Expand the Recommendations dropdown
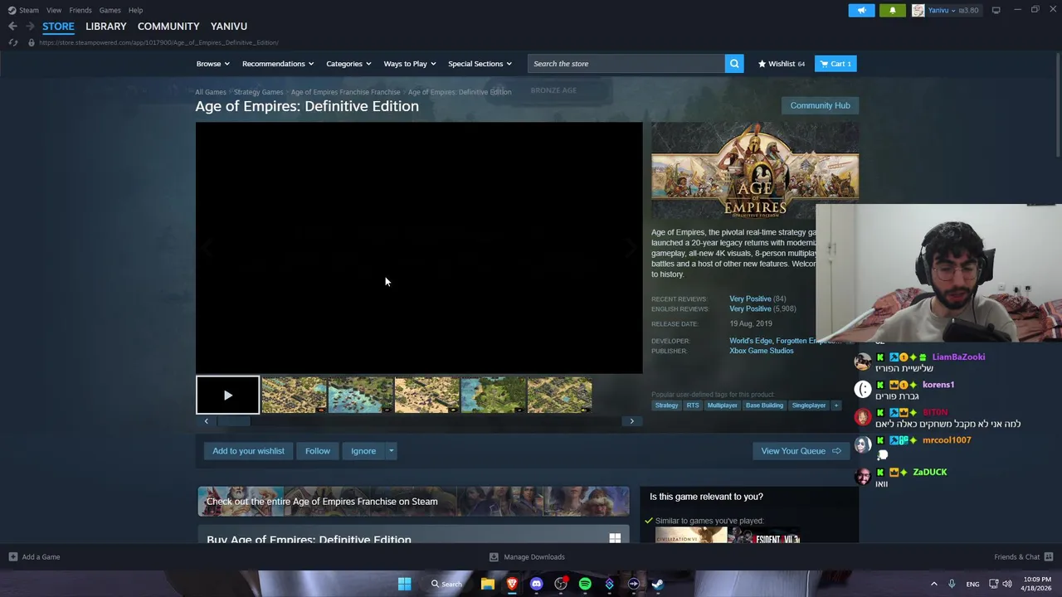The image size is (1062, 597). (277, 64)
